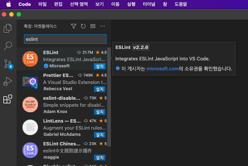Open the 터미널 menu
The width and height of the screenshot is (248, 166).
tap(149, 4)
